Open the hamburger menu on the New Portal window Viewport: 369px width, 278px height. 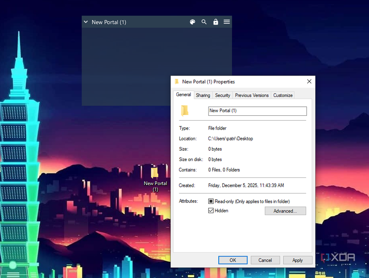pos(227,21)
